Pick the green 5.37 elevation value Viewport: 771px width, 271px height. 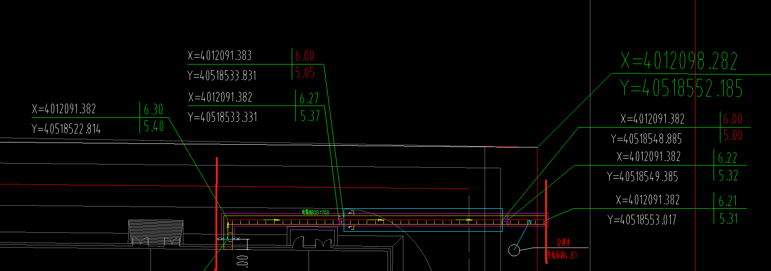(310, 116)
